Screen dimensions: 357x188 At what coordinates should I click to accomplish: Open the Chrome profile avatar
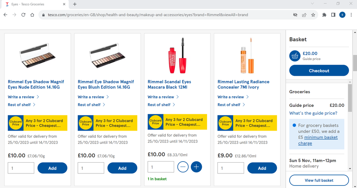342,15
